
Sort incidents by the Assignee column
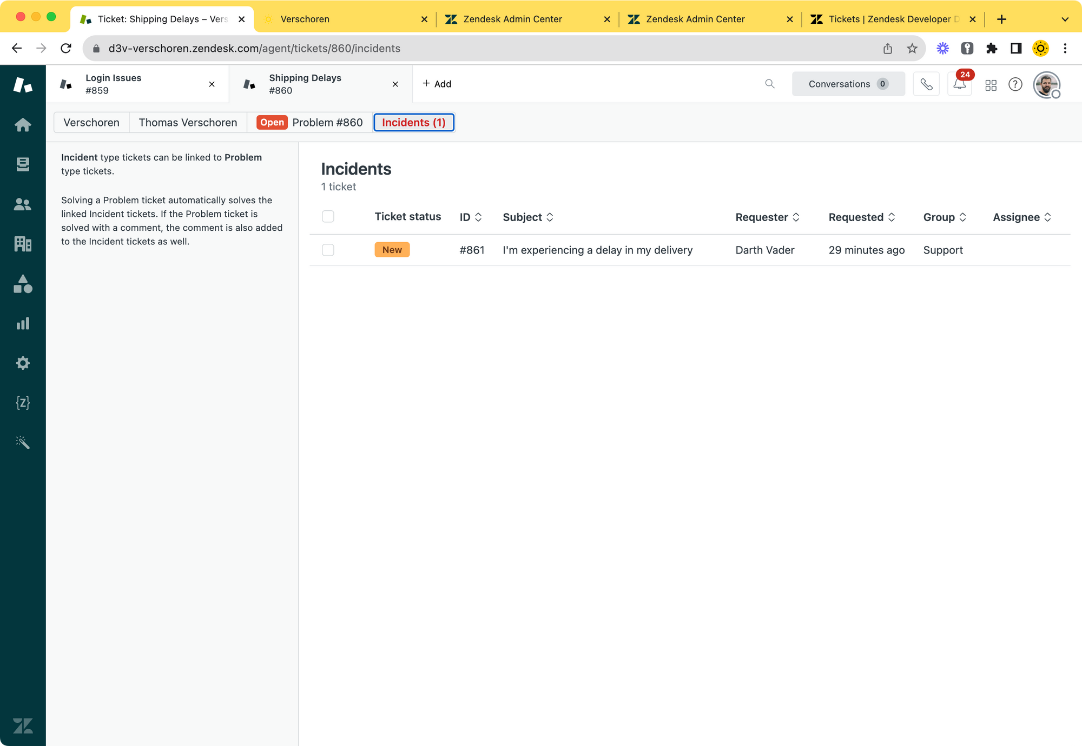[1021, 217]
